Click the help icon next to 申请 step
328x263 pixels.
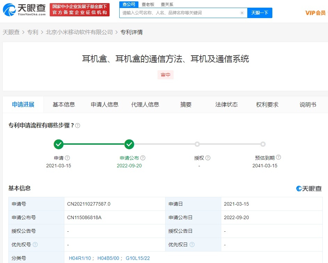[67, 158]
